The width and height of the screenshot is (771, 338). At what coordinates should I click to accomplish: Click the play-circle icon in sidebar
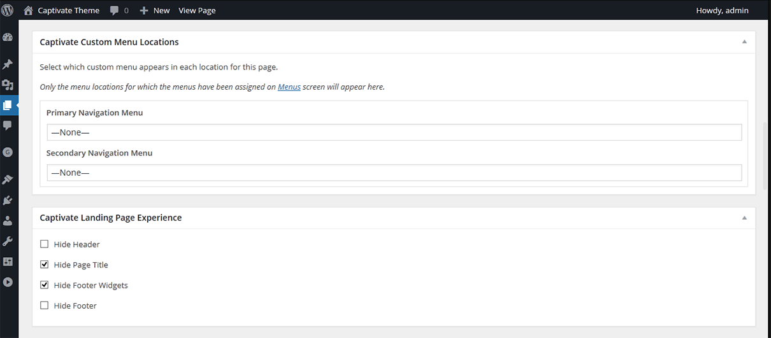(x=8, y=282)
